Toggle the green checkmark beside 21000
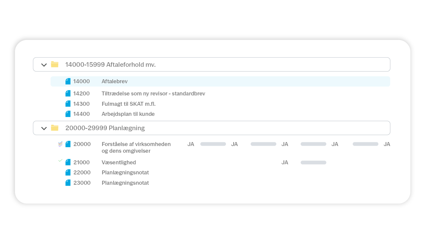Screen dimensions: 425x239 tap(60, 160)
